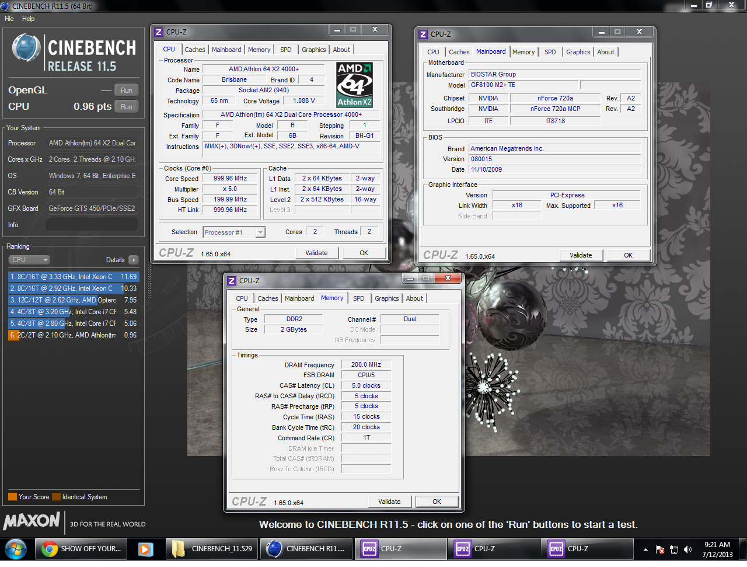747x567 pixels.
Task: Click OK in the Mainboard window
Action: (x=629, y=255)
